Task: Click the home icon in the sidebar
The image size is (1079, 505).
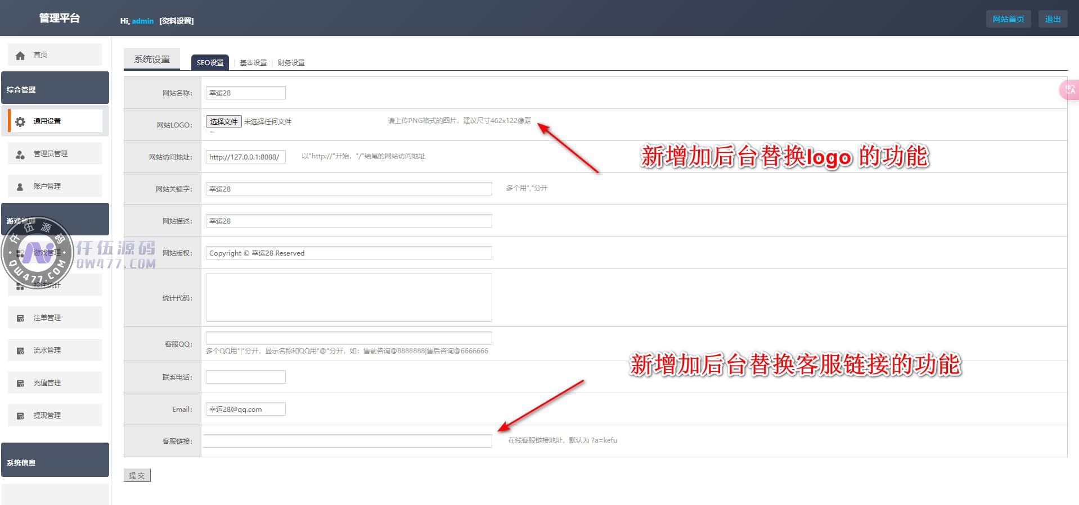Action: coord(20,55)
